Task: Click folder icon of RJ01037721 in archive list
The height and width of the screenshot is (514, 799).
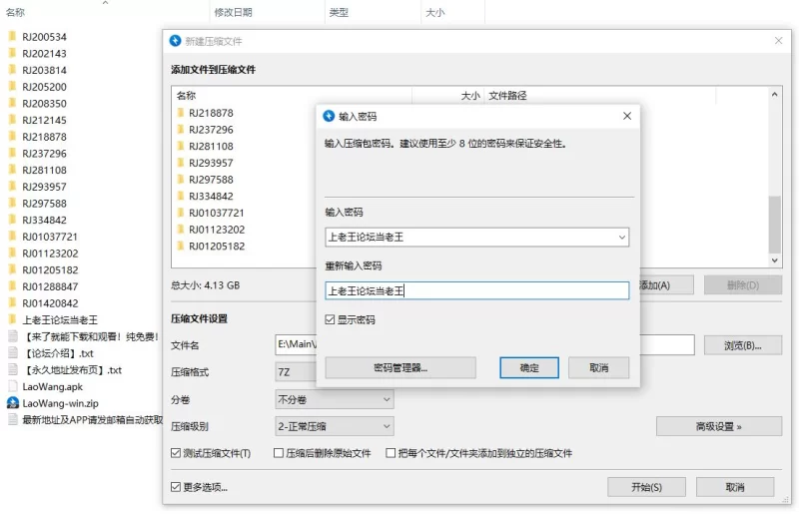Action: click(x=181, y=213)
